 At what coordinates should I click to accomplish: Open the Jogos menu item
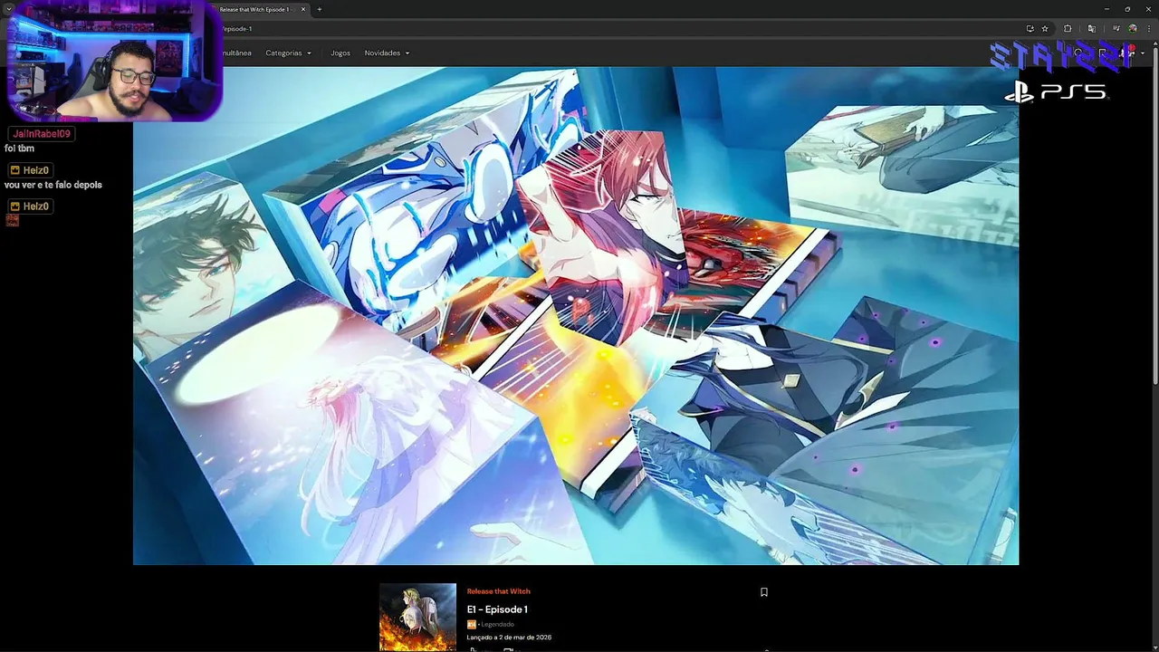tap(340, 53)
